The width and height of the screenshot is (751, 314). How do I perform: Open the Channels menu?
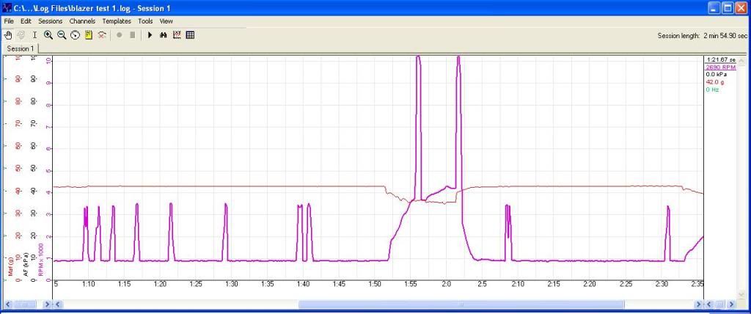point(82,21)
